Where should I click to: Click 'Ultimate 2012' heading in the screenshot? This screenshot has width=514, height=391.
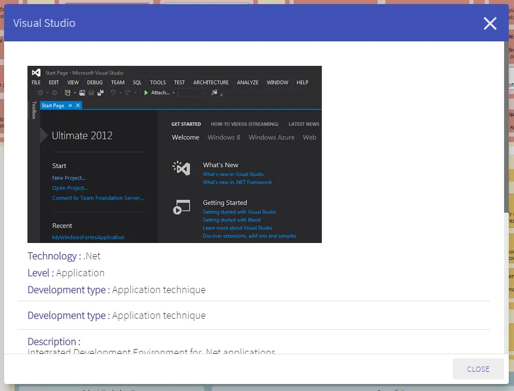(82, 136)
